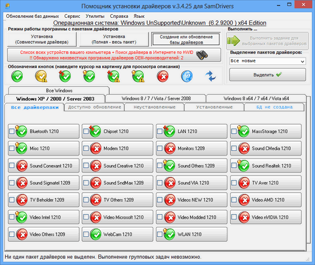Click the operating system header text
Screen dimensions: 315x265
click(x=160, y=23)
